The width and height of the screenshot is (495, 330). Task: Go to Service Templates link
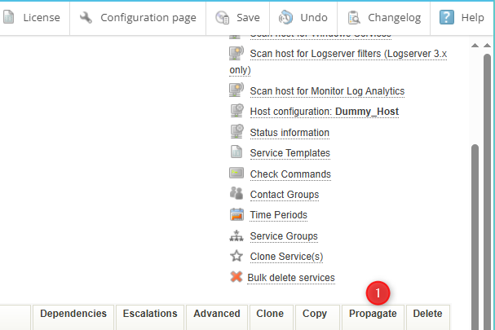click(x=289, y=152)
